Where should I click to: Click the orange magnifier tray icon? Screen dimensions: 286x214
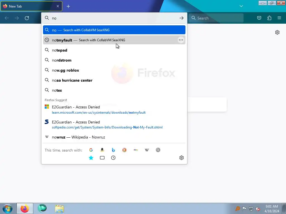click(x=237, y=208)
